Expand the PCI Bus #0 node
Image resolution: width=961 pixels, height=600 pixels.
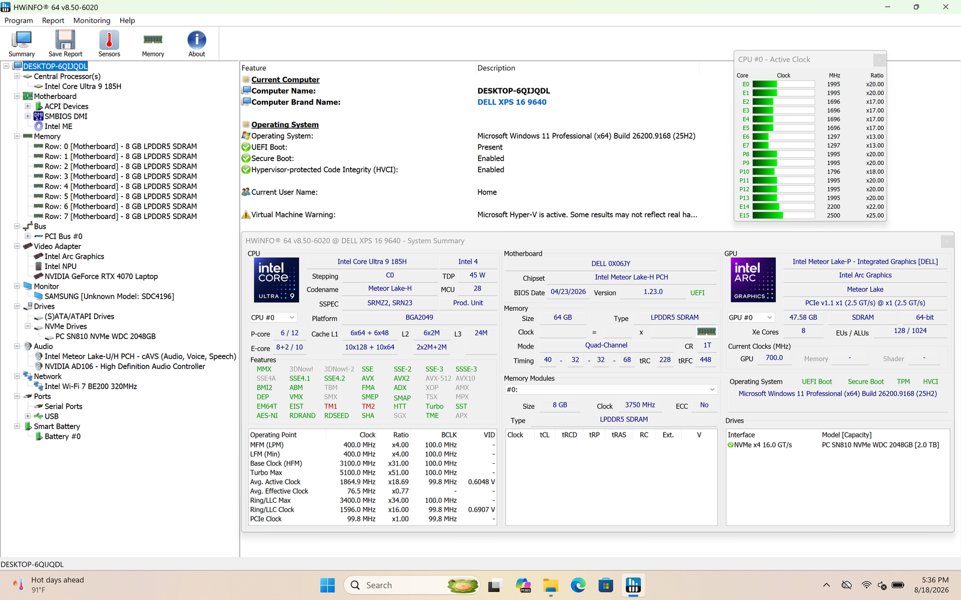pos(28,236)
